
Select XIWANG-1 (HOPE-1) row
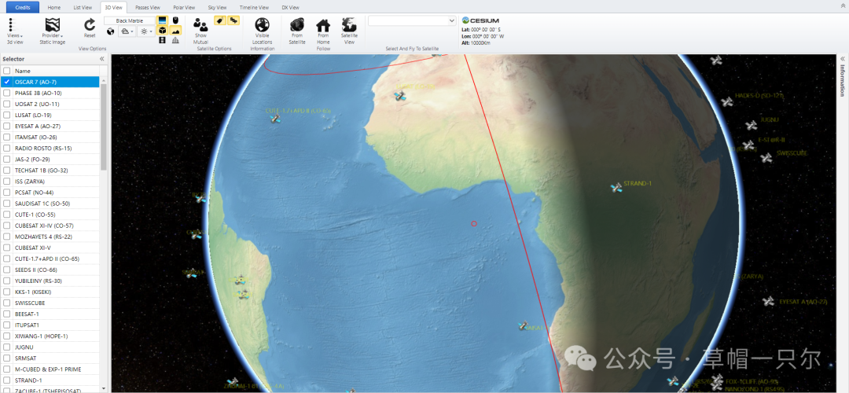[x=50, y=336]
